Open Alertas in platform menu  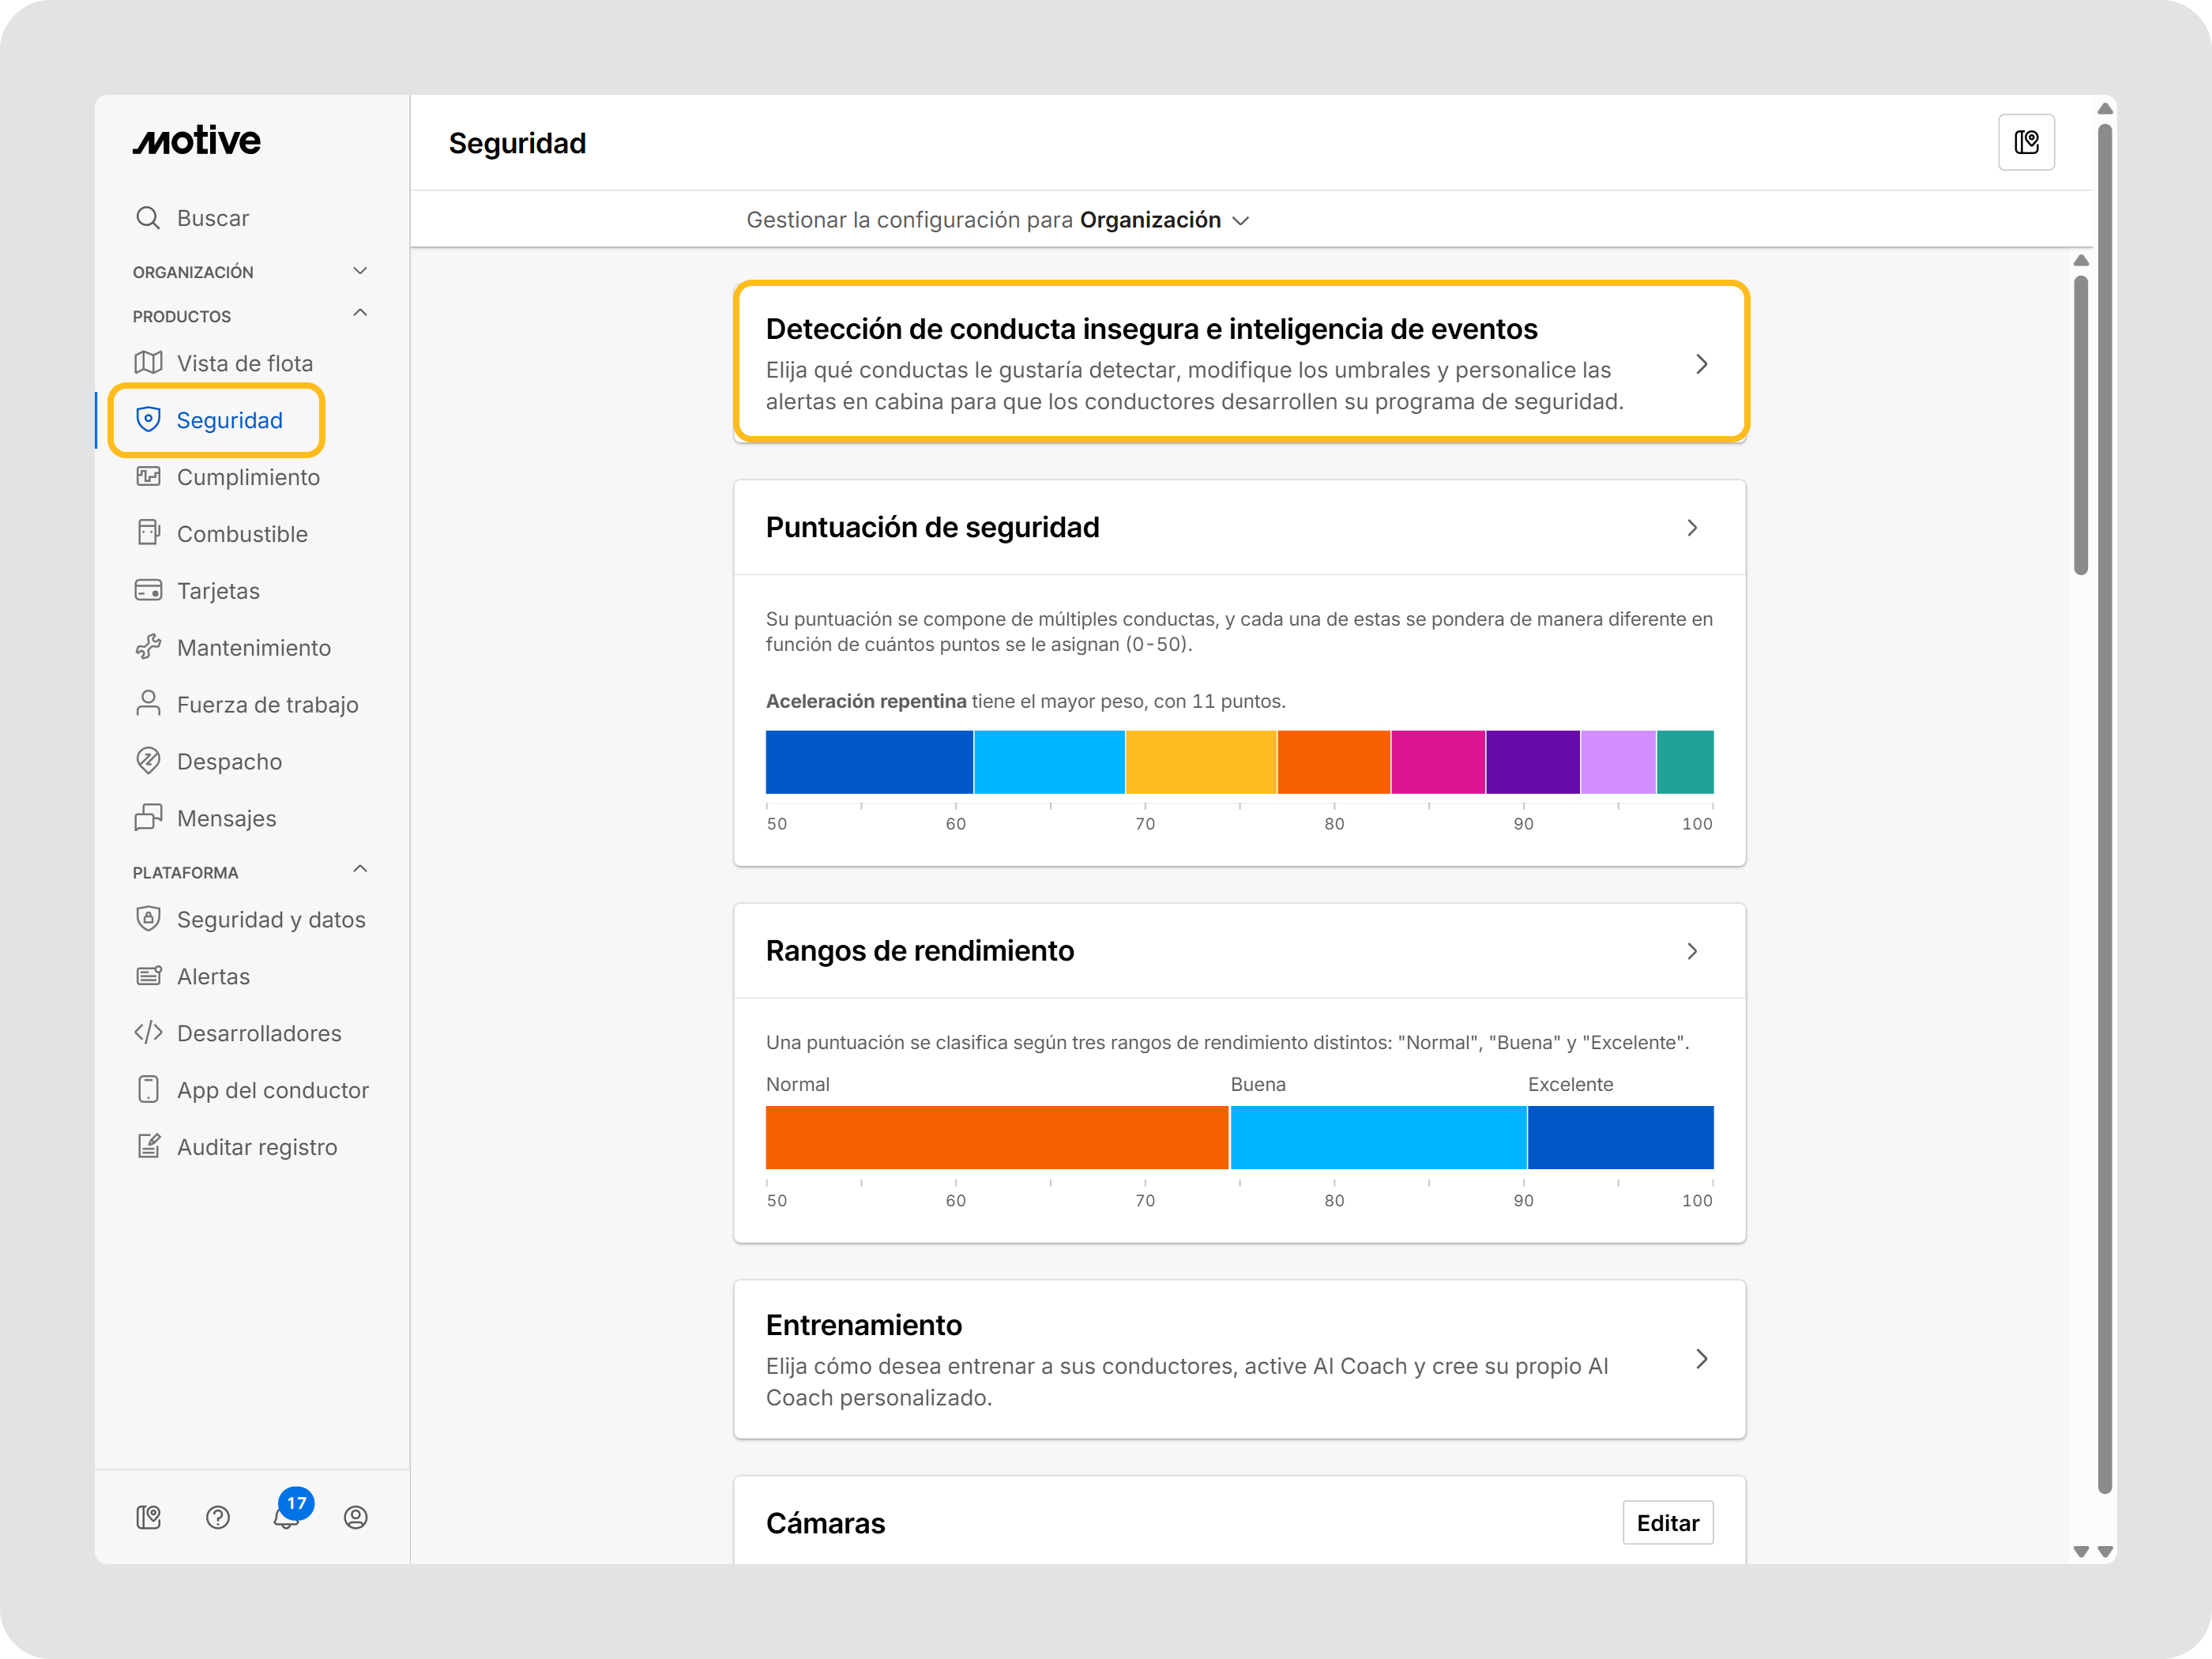(x=213, y=976)
